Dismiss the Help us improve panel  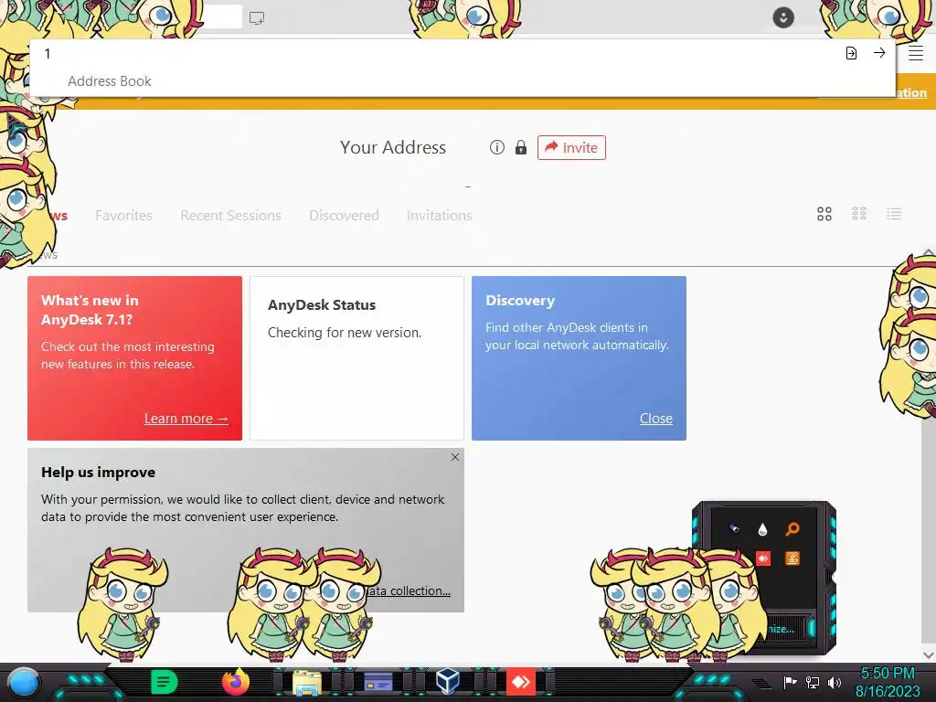(x=455, y=457)
